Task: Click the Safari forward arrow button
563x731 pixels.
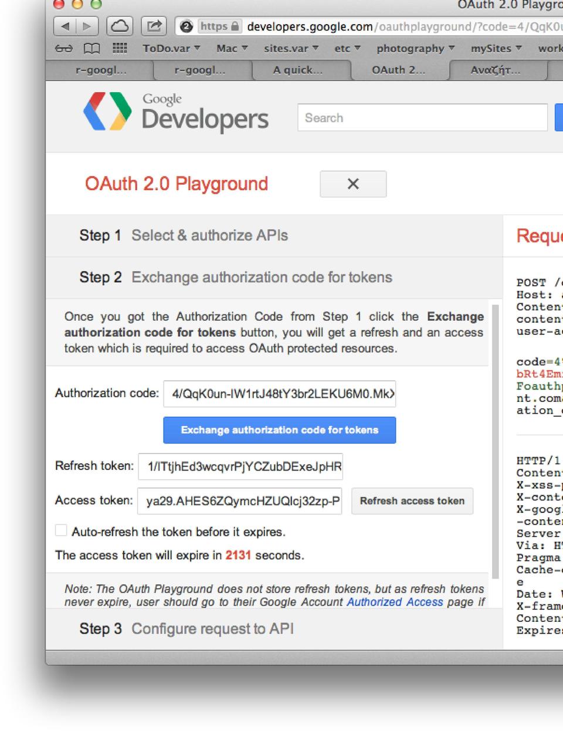Action: tap(87, 26)
